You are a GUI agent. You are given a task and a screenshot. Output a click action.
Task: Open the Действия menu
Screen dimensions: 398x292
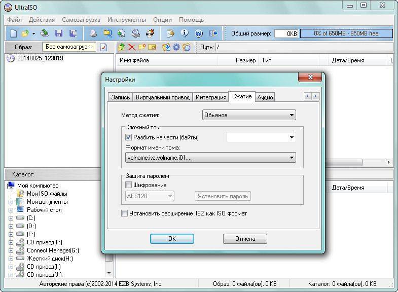pos(42,20)
